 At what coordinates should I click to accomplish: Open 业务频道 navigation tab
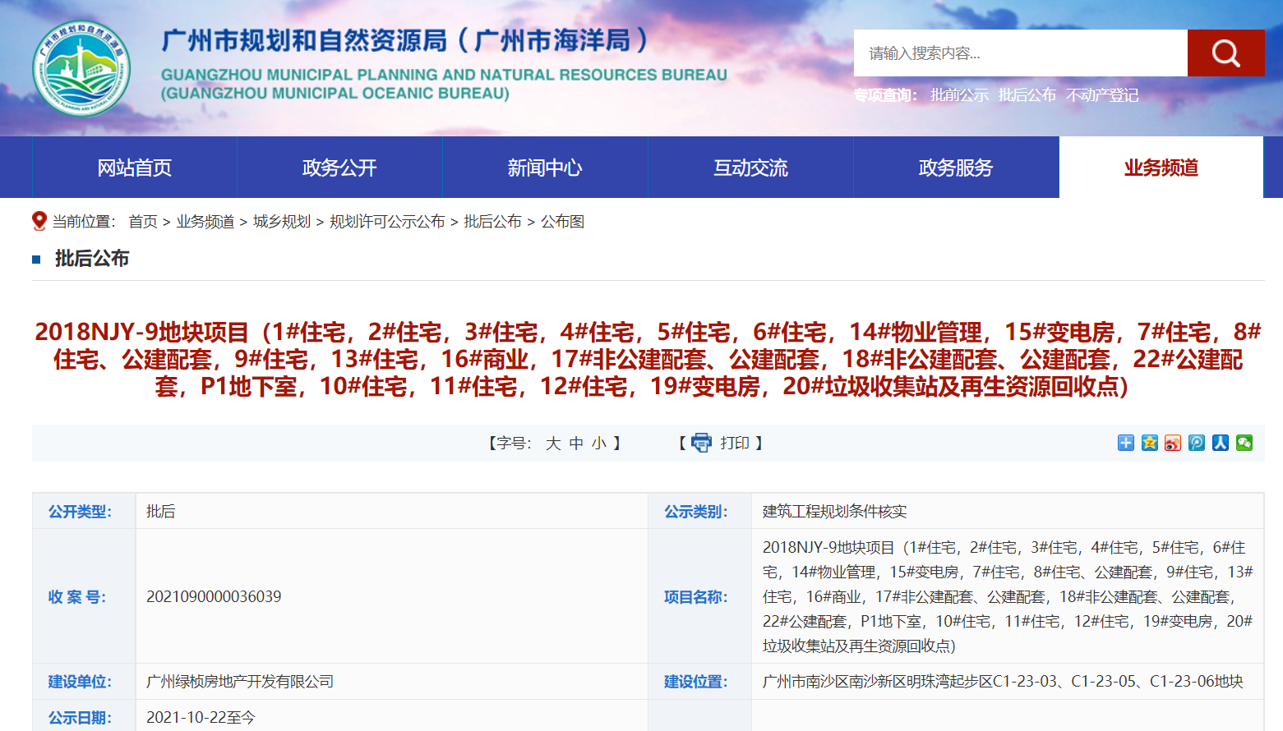coord(1161,168)
